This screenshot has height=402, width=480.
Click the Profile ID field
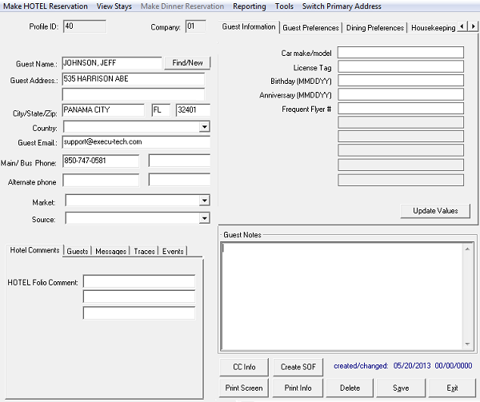[85, 26]
